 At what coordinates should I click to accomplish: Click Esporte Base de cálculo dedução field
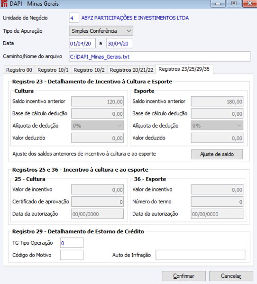(217, 113)
